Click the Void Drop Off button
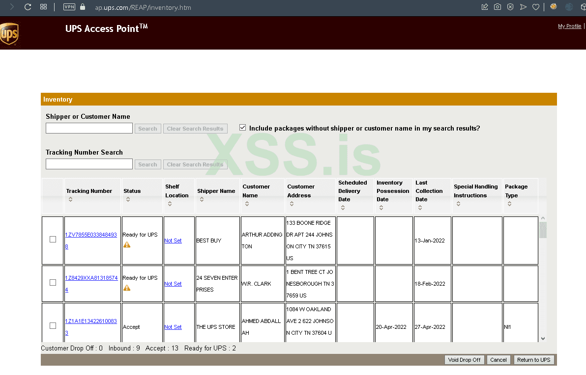Screen dimensions: 586x375 (x=464, y=360)
